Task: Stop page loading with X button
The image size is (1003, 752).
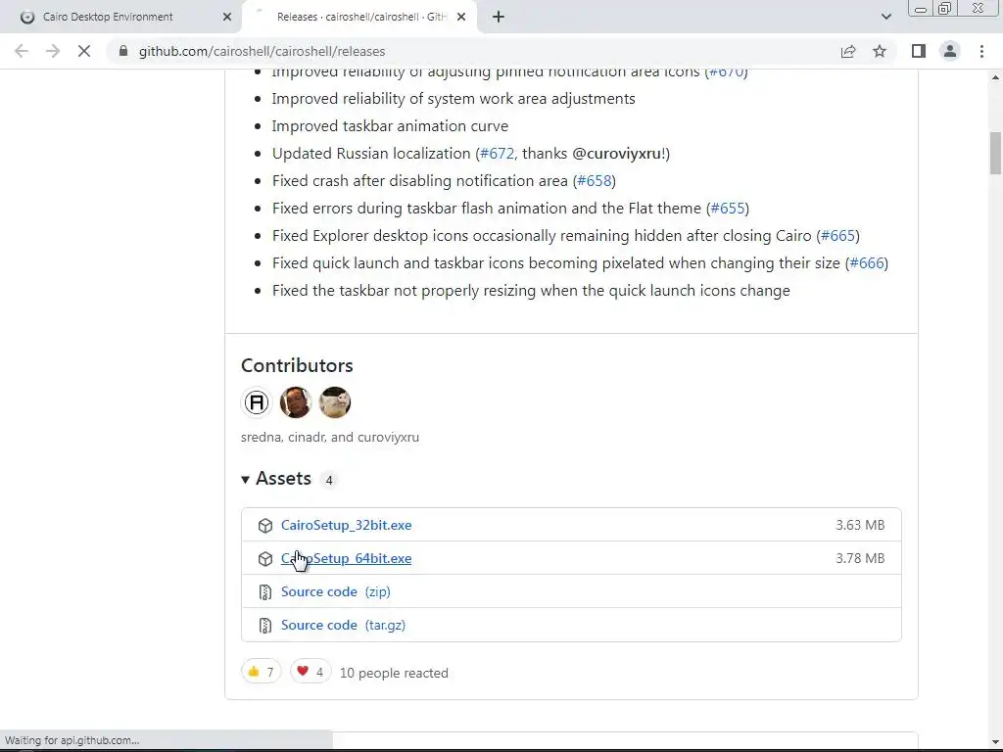Action: pos(84,51)
